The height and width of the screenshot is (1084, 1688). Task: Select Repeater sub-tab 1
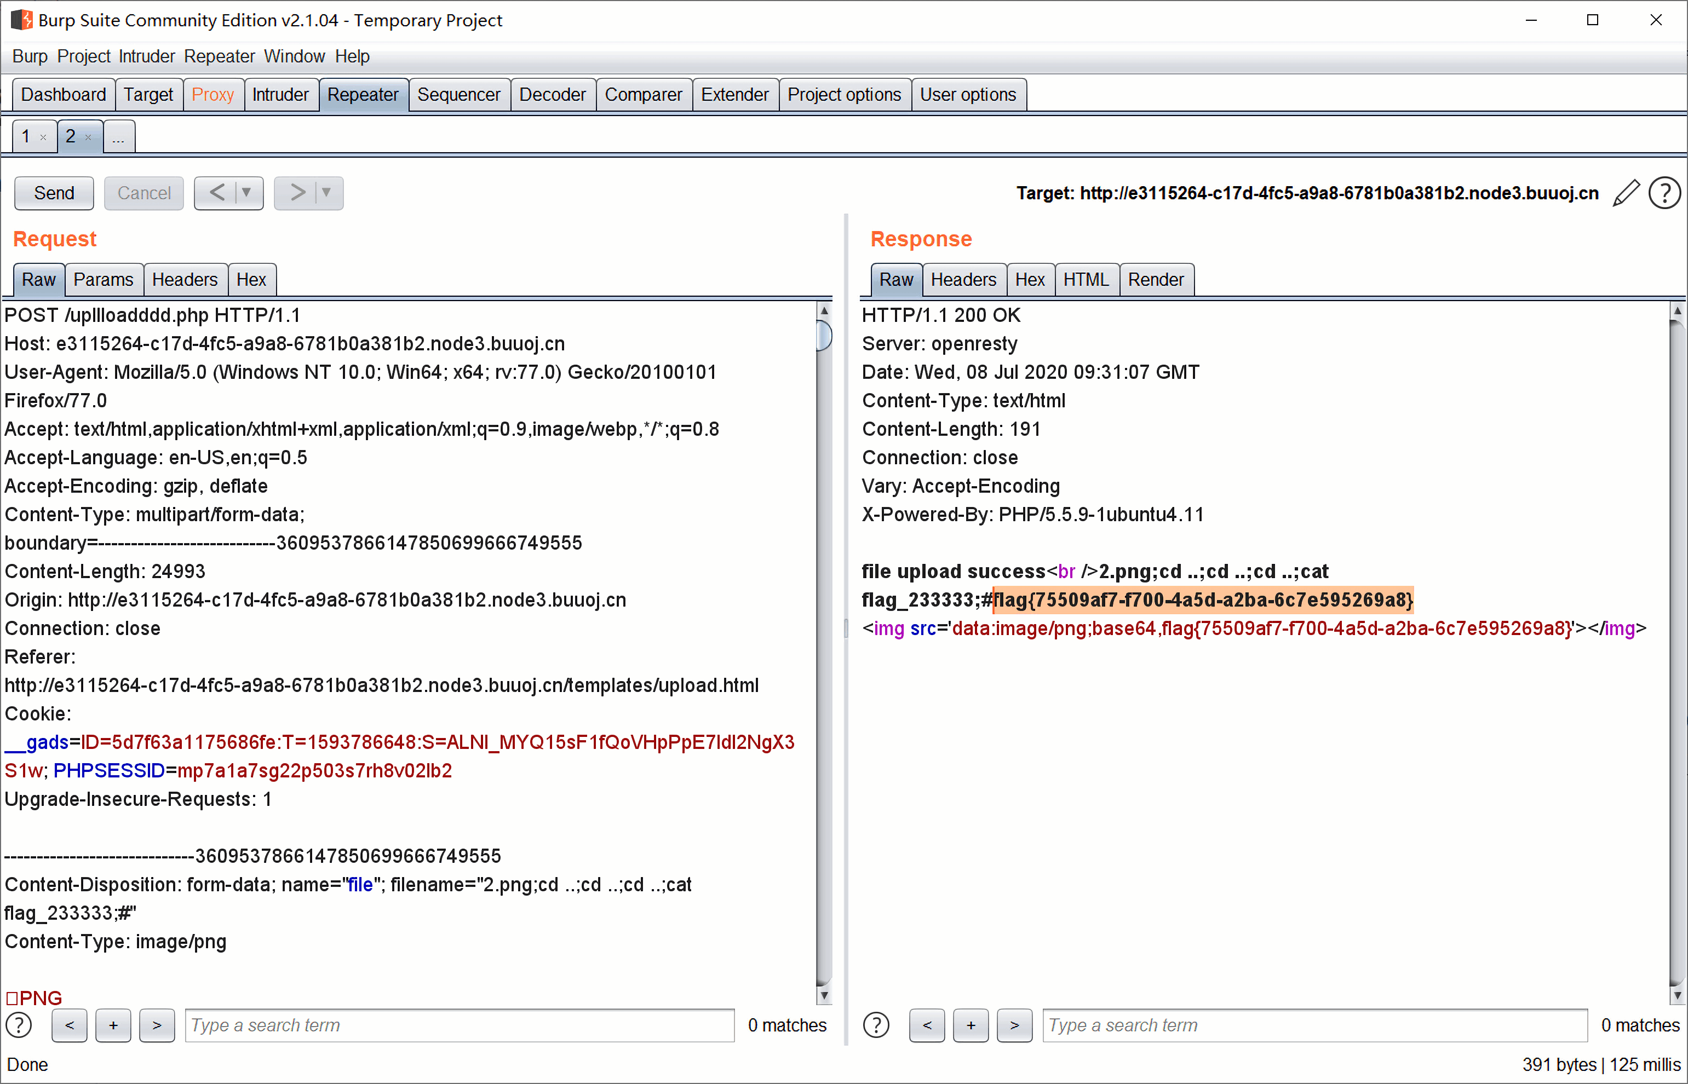coord(26,136)
